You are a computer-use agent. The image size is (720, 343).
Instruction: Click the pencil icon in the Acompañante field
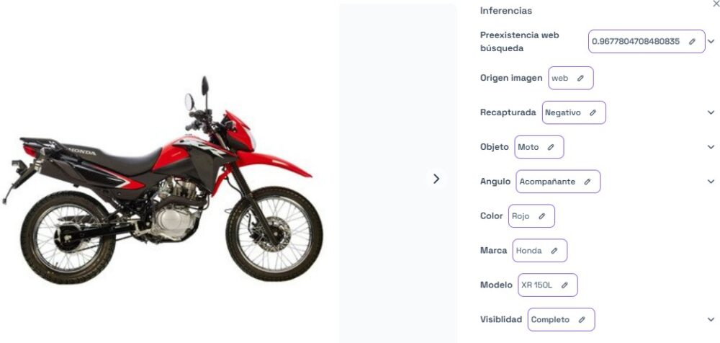pos(588,182)
